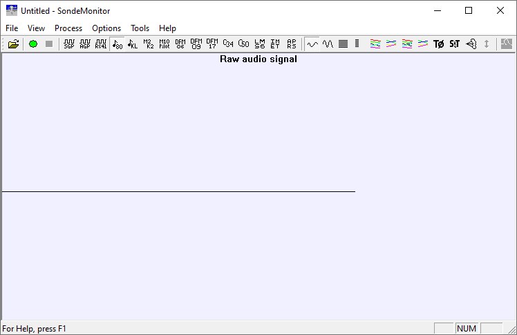This screenshot has width=517, height=335.
Task: Stop processing with the grey square button
Action: 49,44
